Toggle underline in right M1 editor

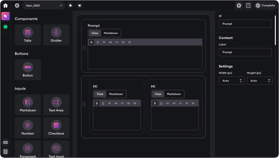click(x=161, y=103)
